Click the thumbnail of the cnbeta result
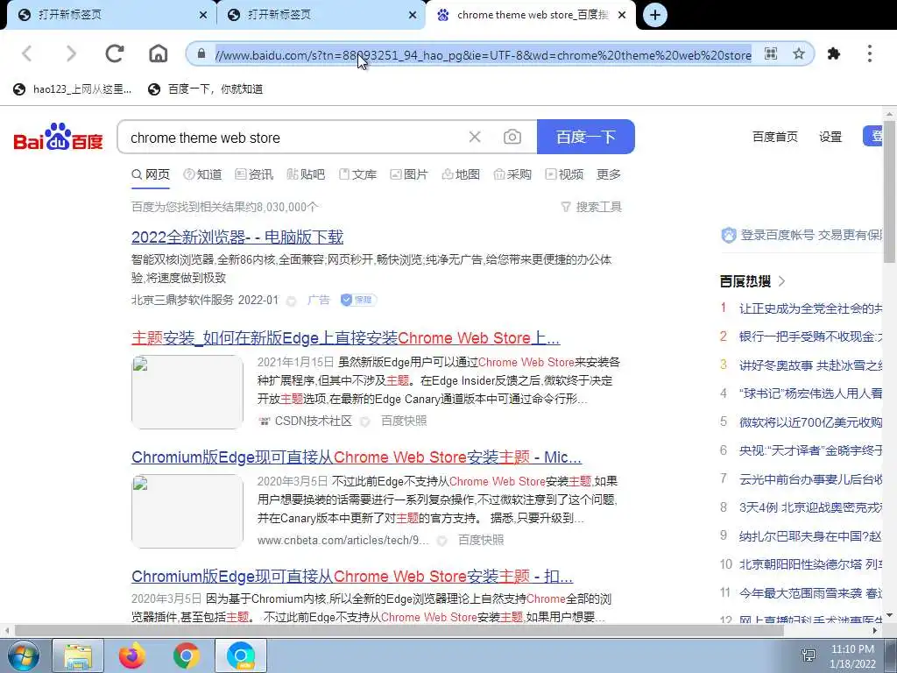 click(187, 511)
